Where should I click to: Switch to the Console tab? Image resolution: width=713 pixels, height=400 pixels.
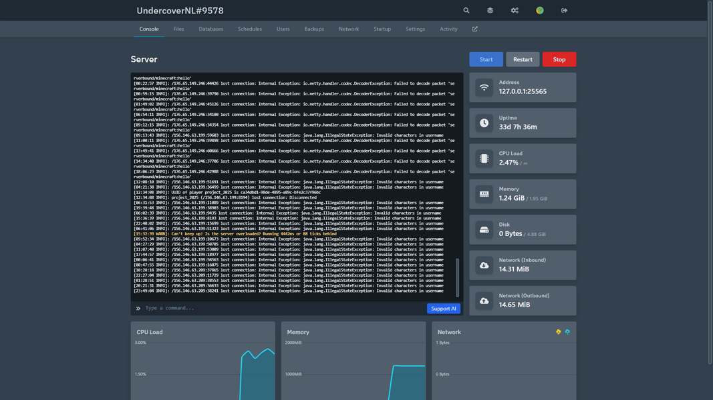(149, 29)
